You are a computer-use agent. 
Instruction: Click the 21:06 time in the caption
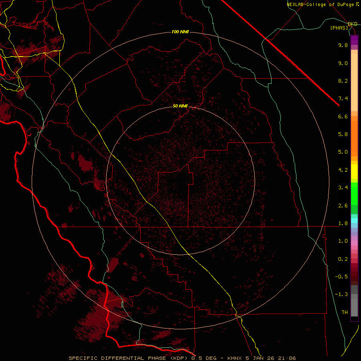pos(287,358)
